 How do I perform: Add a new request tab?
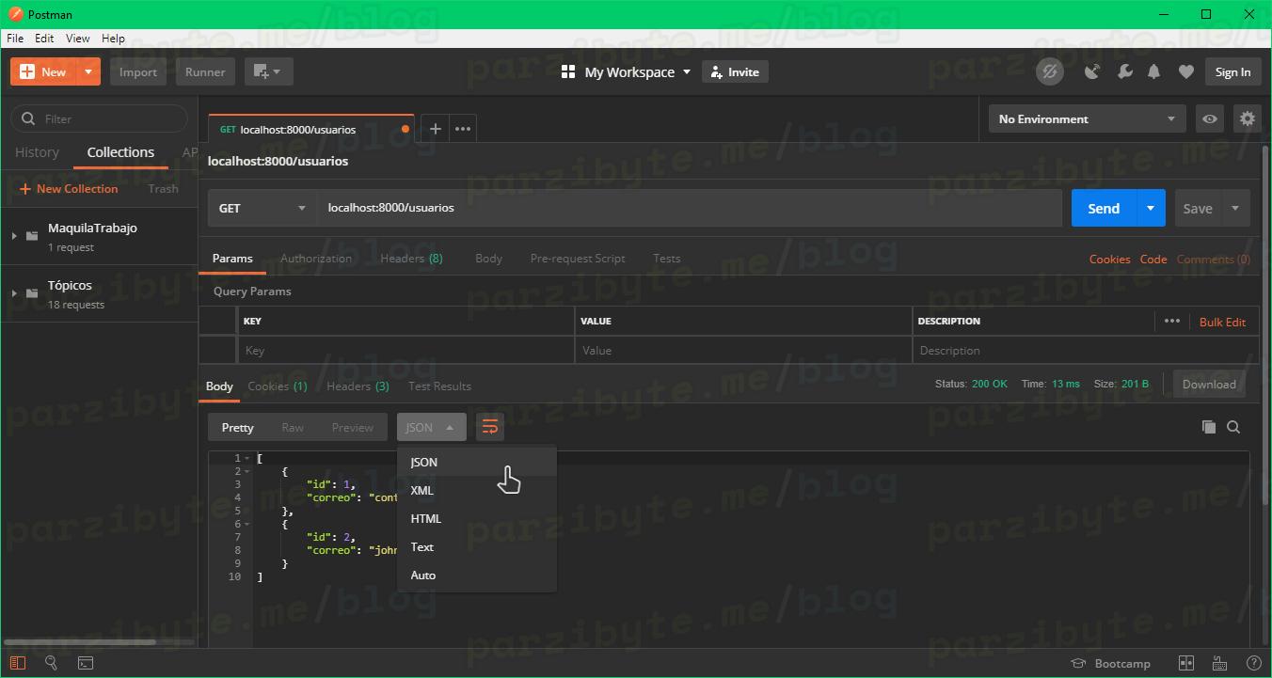[435, 129]
